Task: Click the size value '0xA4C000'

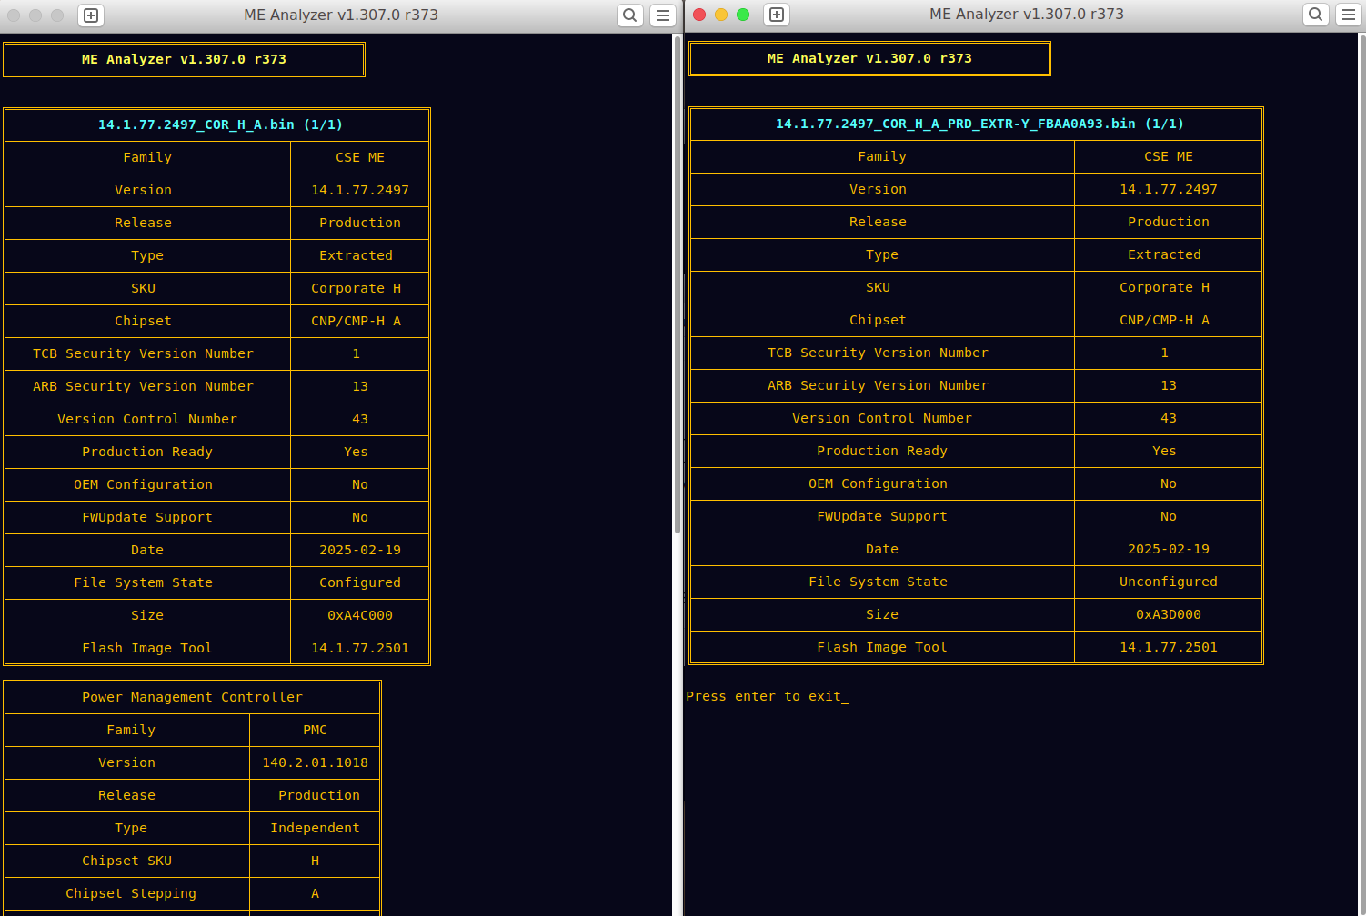Action: point(360,615)
